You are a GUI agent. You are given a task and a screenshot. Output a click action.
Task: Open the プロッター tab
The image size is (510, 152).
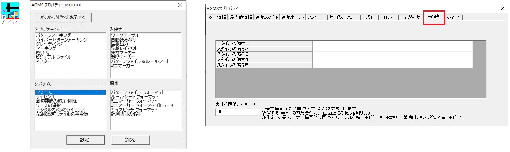389,17
